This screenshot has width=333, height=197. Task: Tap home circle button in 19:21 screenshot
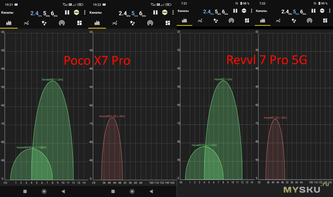(44, 192)
